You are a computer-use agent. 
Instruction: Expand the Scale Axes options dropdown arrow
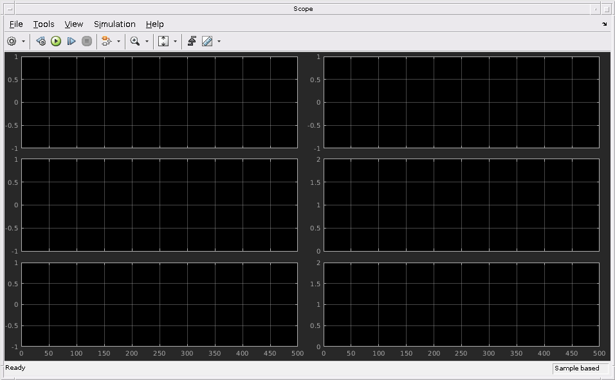[x=175, y=42]
